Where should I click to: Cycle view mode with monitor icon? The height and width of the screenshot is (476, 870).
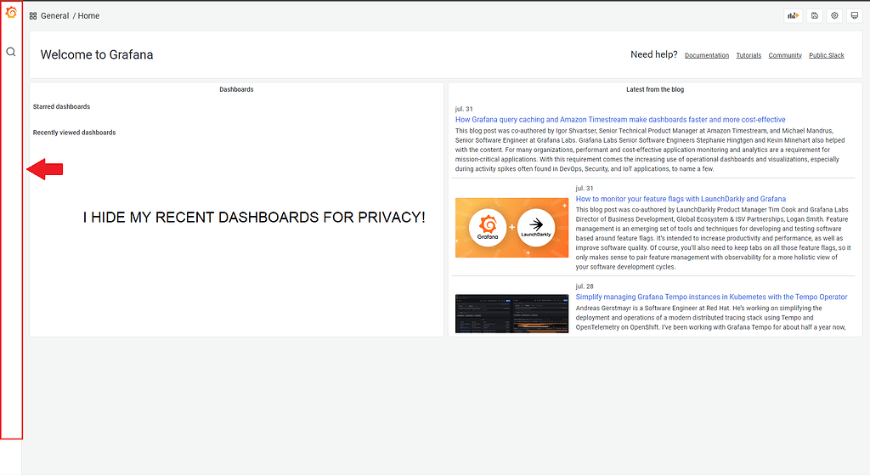tap(855, 15)
